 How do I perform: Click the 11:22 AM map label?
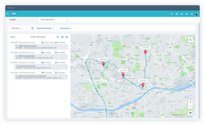point(143,81)
